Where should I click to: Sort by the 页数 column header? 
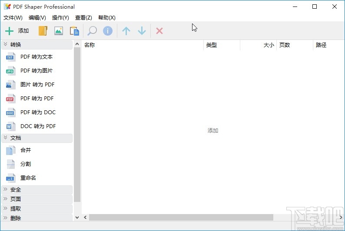point(295,45)
